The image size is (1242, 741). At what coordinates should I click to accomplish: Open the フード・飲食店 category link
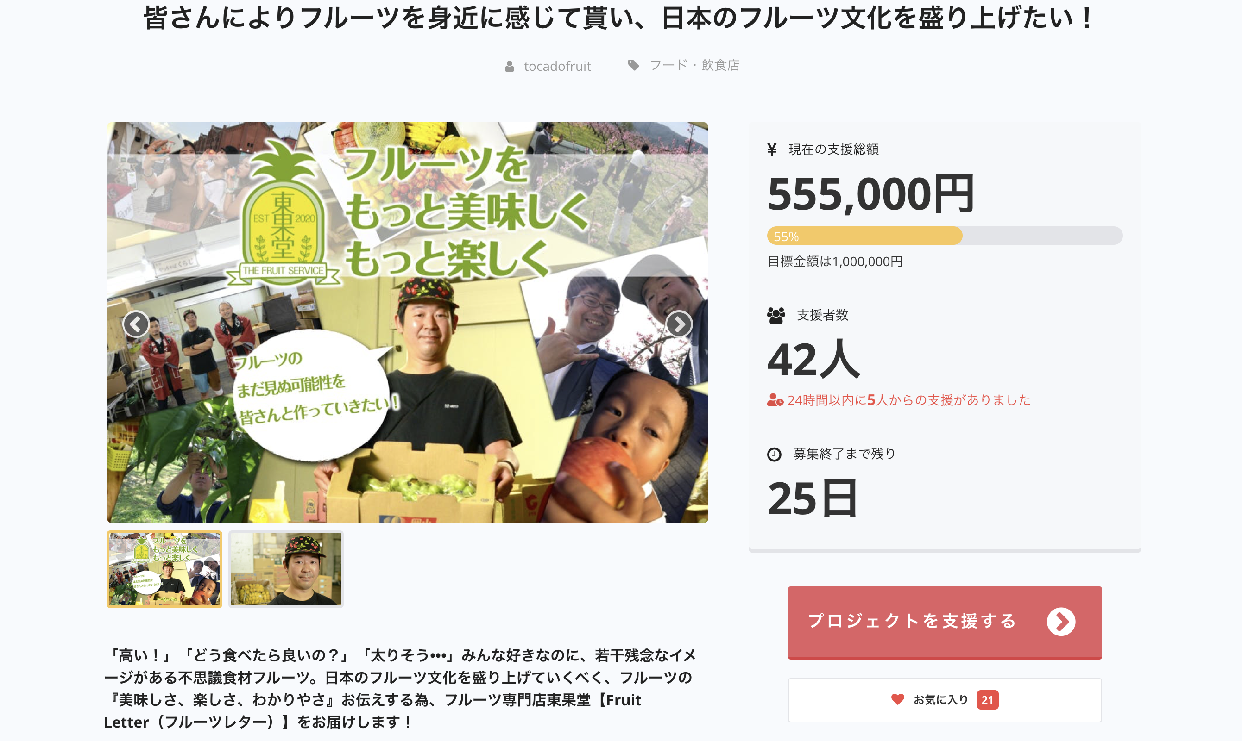point(694,65)
